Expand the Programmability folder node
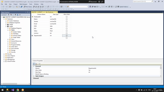 (x=8, y=45)
